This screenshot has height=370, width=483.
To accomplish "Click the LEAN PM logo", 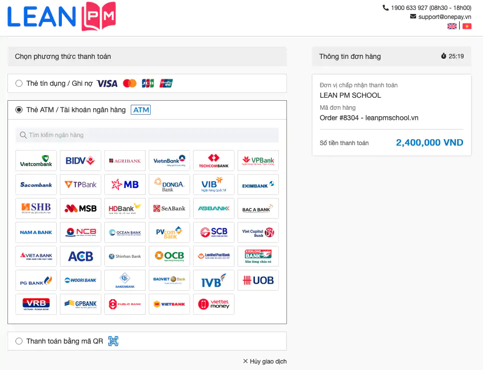I will [61, 16].
